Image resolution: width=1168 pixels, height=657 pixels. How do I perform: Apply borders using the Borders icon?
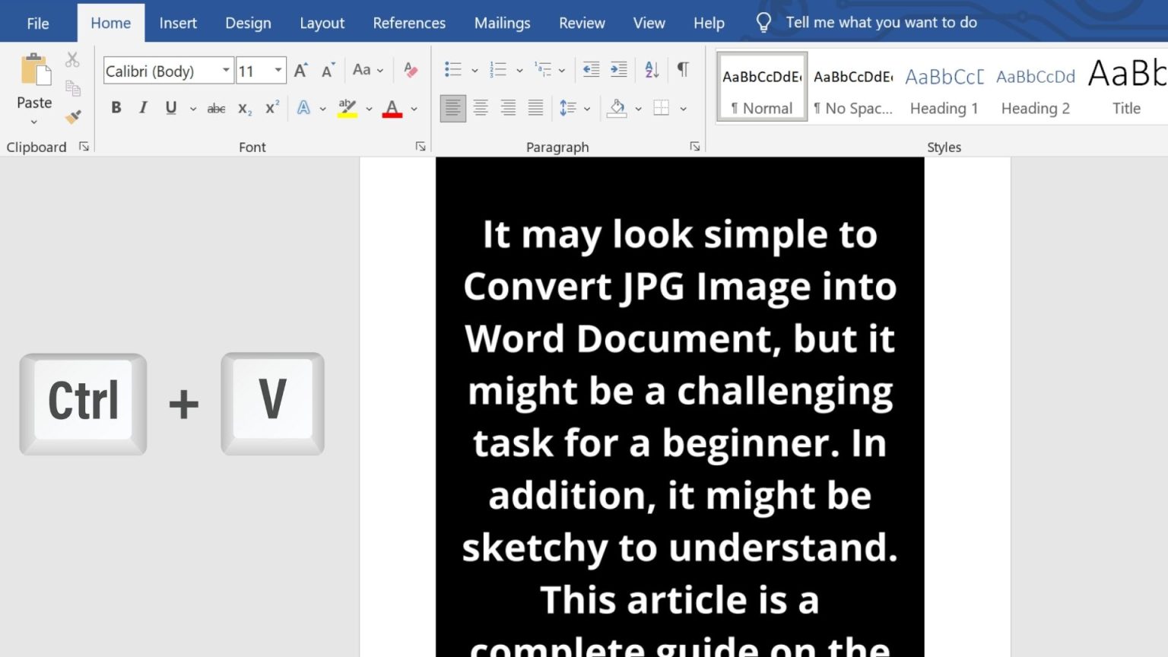coord(662,108)
